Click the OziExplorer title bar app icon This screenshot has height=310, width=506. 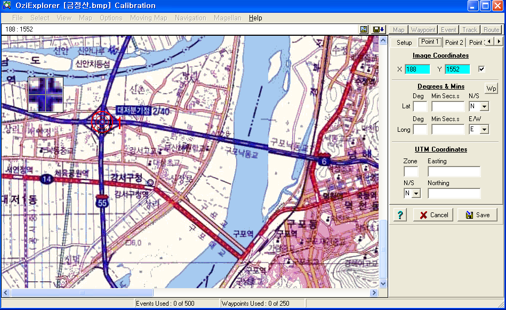tap(6, 5)
